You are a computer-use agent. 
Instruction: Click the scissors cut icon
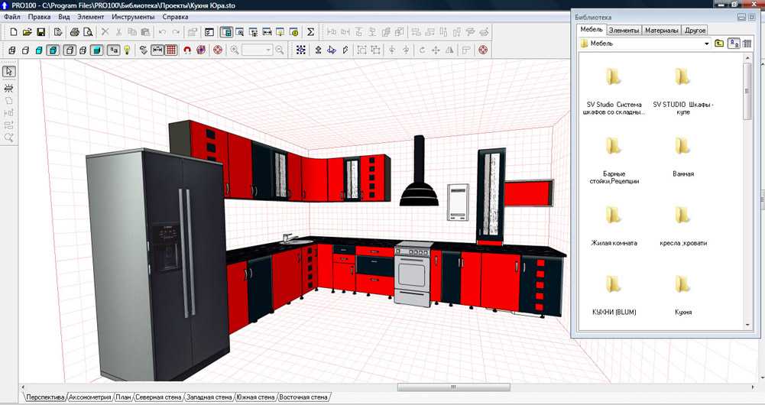click(118, 32)
